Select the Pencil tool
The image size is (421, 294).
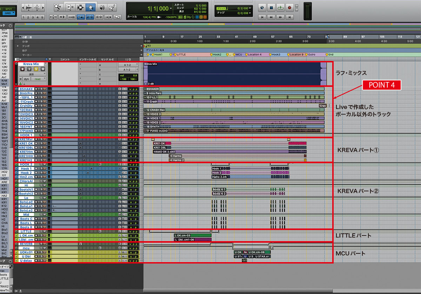pyautogui.click(x=112, y=7)
